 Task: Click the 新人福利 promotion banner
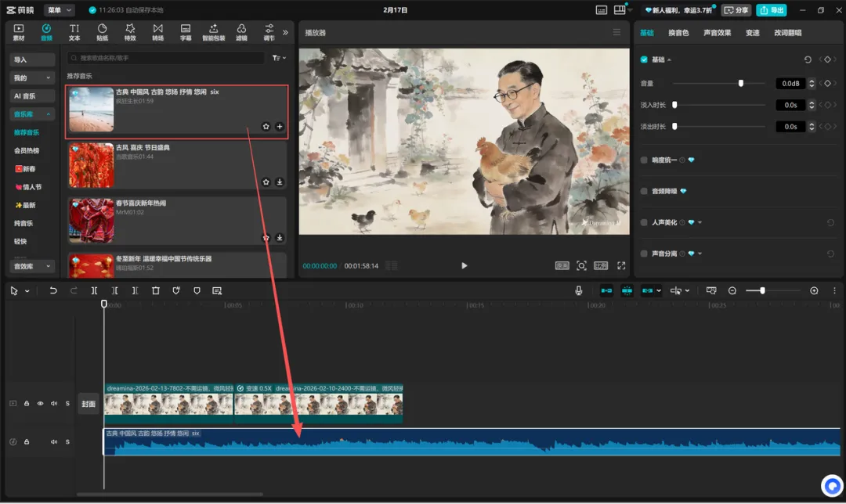click(678, 10)
